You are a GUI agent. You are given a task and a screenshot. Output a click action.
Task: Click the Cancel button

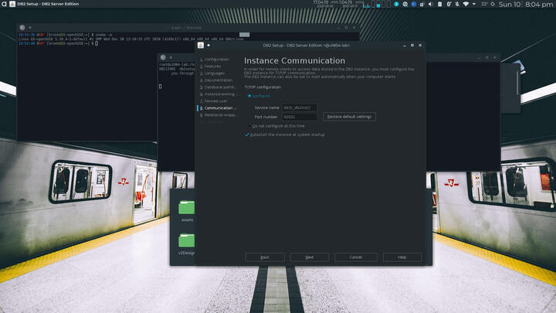pyautogui.click(x=356, y=257)
